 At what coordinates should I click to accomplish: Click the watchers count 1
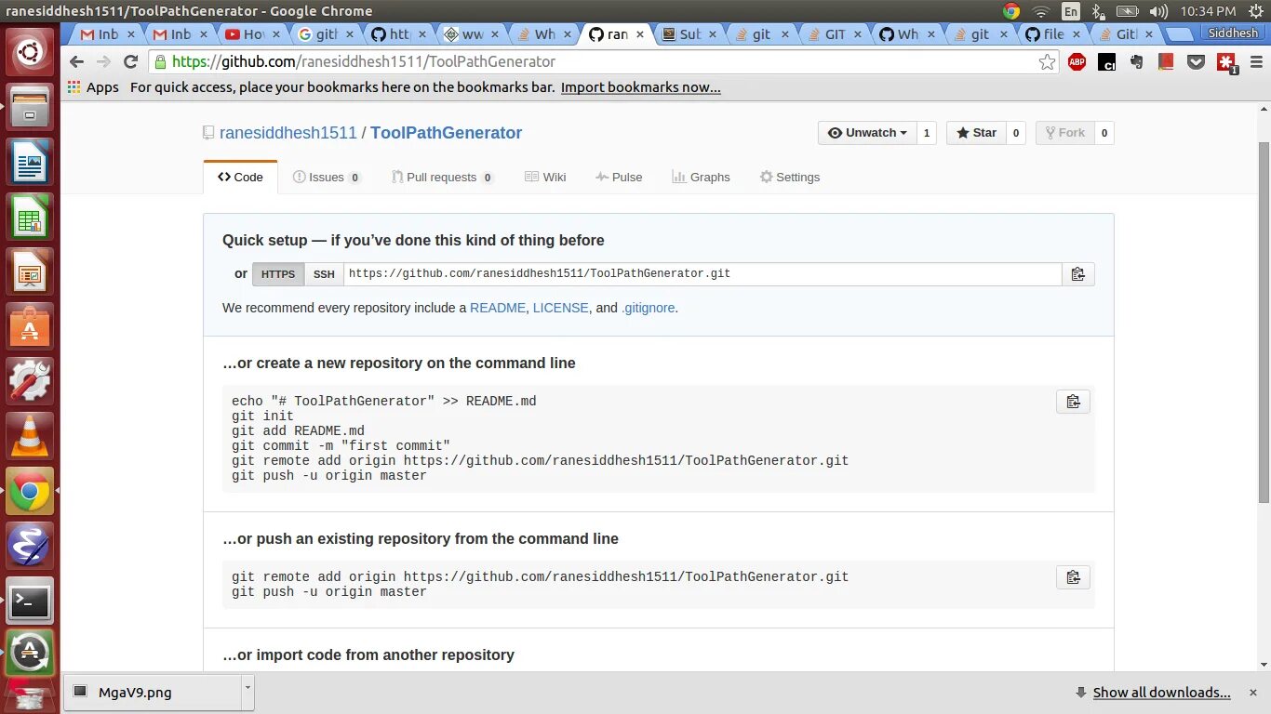(x=926, y=133)
